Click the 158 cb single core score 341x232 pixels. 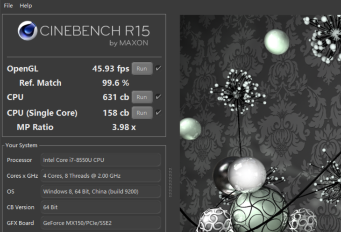pos(116,113)
